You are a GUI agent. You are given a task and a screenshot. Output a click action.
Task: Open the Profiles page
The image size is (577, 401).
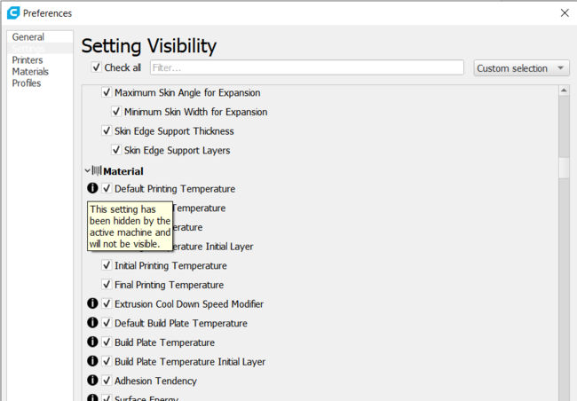click(27, 83)
